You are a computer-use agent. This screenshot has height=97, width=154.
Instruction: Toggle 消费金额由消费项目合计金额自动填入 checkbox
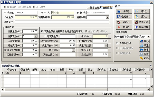point(42,31)
